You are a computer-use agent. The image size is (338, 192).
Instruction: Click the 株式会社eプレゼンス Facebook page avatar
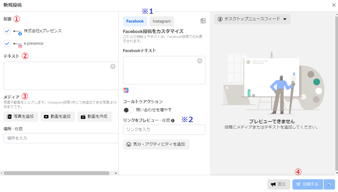tap(17, 31)
